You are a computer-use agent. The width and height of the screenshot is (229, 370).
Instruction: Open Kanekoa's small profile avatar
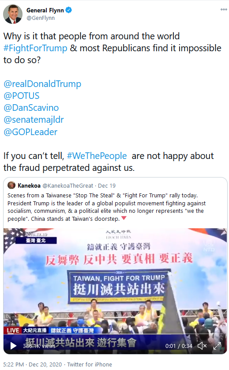[11, 185]
